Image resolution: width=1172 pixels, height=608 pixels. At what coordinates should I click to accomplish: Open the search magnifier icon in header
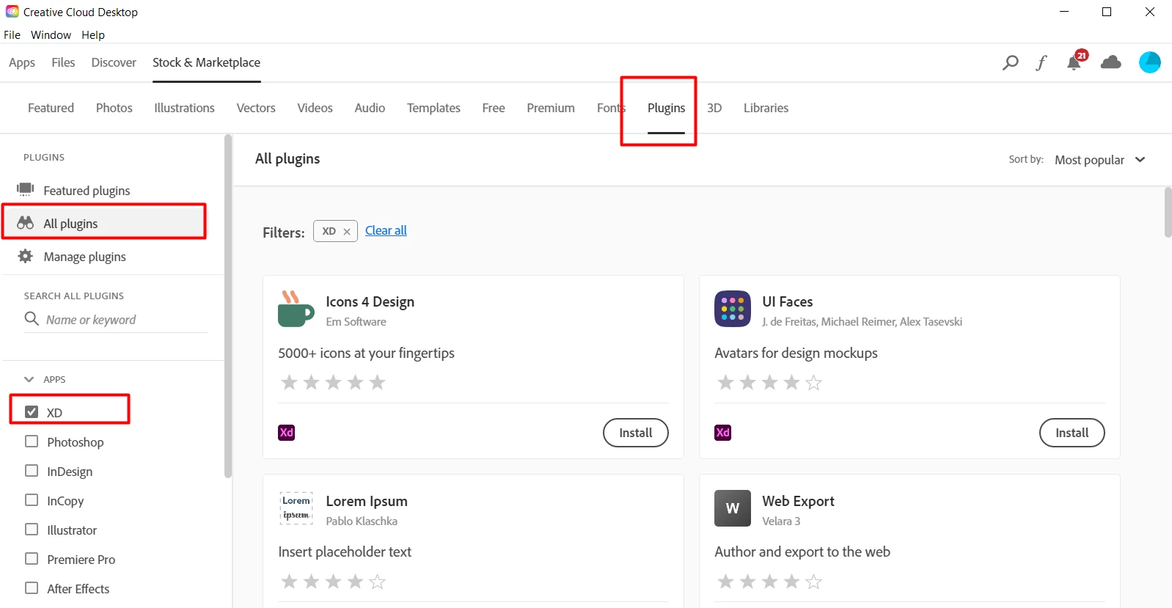click(x=1011, y=62)
